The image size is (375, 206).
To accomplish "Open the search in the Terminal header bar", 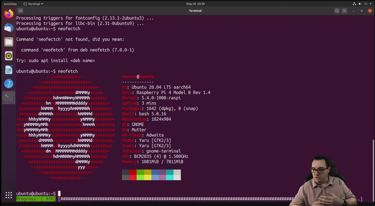I will tap(337, 10).
